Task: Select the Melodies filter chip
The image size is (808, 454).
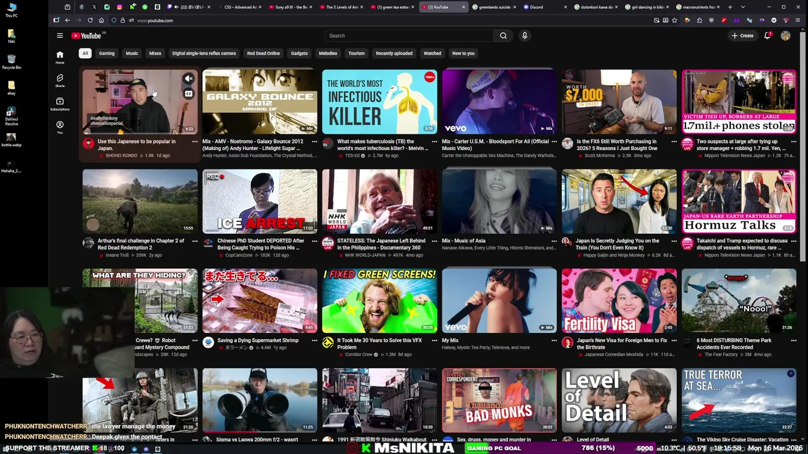Action: pos(328,54)
